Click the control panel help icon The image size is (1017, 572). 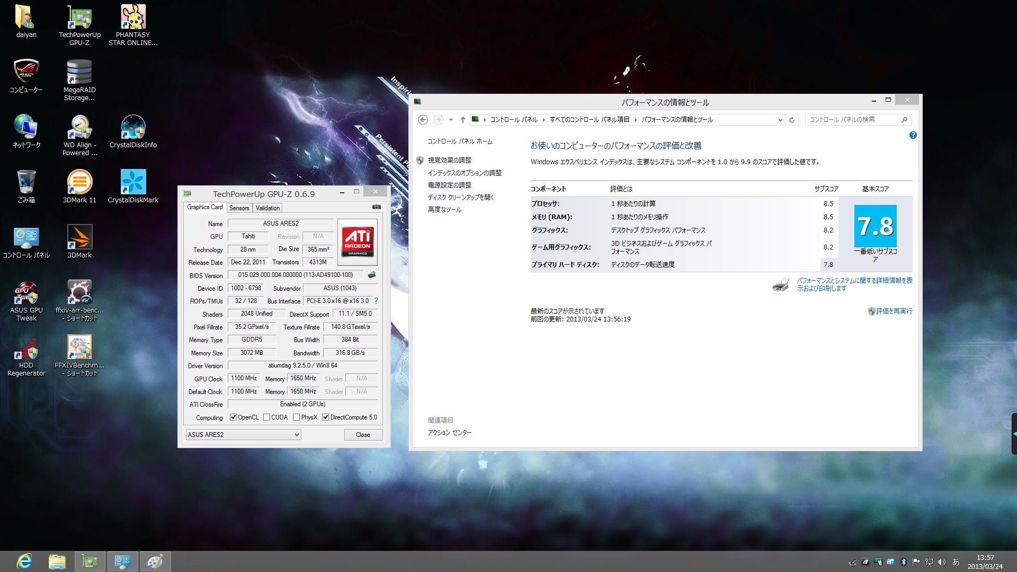(913, 136)
